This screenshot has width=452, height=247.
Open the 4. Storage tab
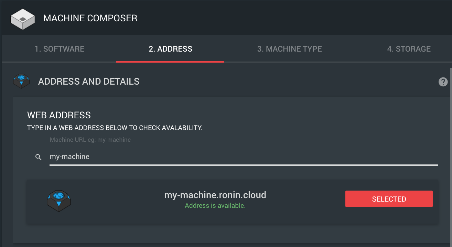point(409,49)
